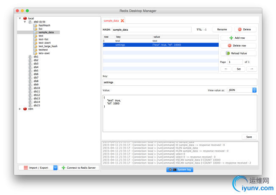Click the test_large_hash key icon
276x195 pixels.
pos(35,46)
